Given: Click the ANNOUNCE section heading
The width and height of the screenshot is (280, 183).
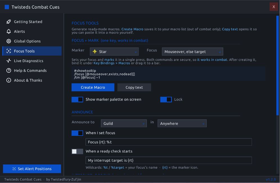Looking at the screenshot, I should pyautogui.click(x=82, y=112).
